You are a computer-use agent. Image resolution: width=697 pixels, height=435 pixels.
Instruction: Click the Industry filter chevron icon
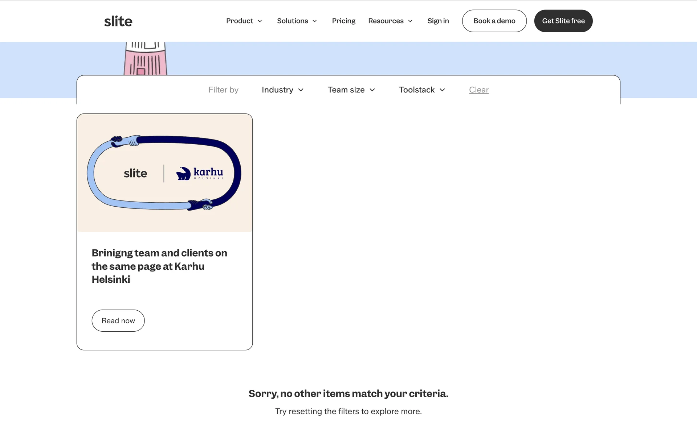(301, 90)
